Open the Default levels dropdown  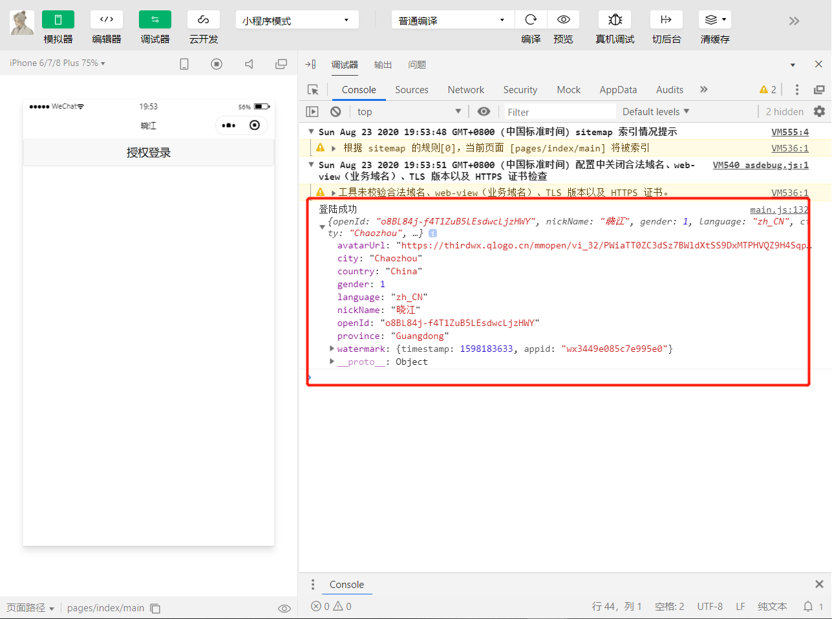pyautogui.click(x=656, y=111)
